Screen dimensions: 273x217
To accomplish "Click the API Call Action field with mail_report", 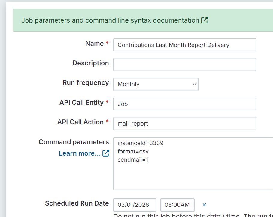I will point(184,124).
